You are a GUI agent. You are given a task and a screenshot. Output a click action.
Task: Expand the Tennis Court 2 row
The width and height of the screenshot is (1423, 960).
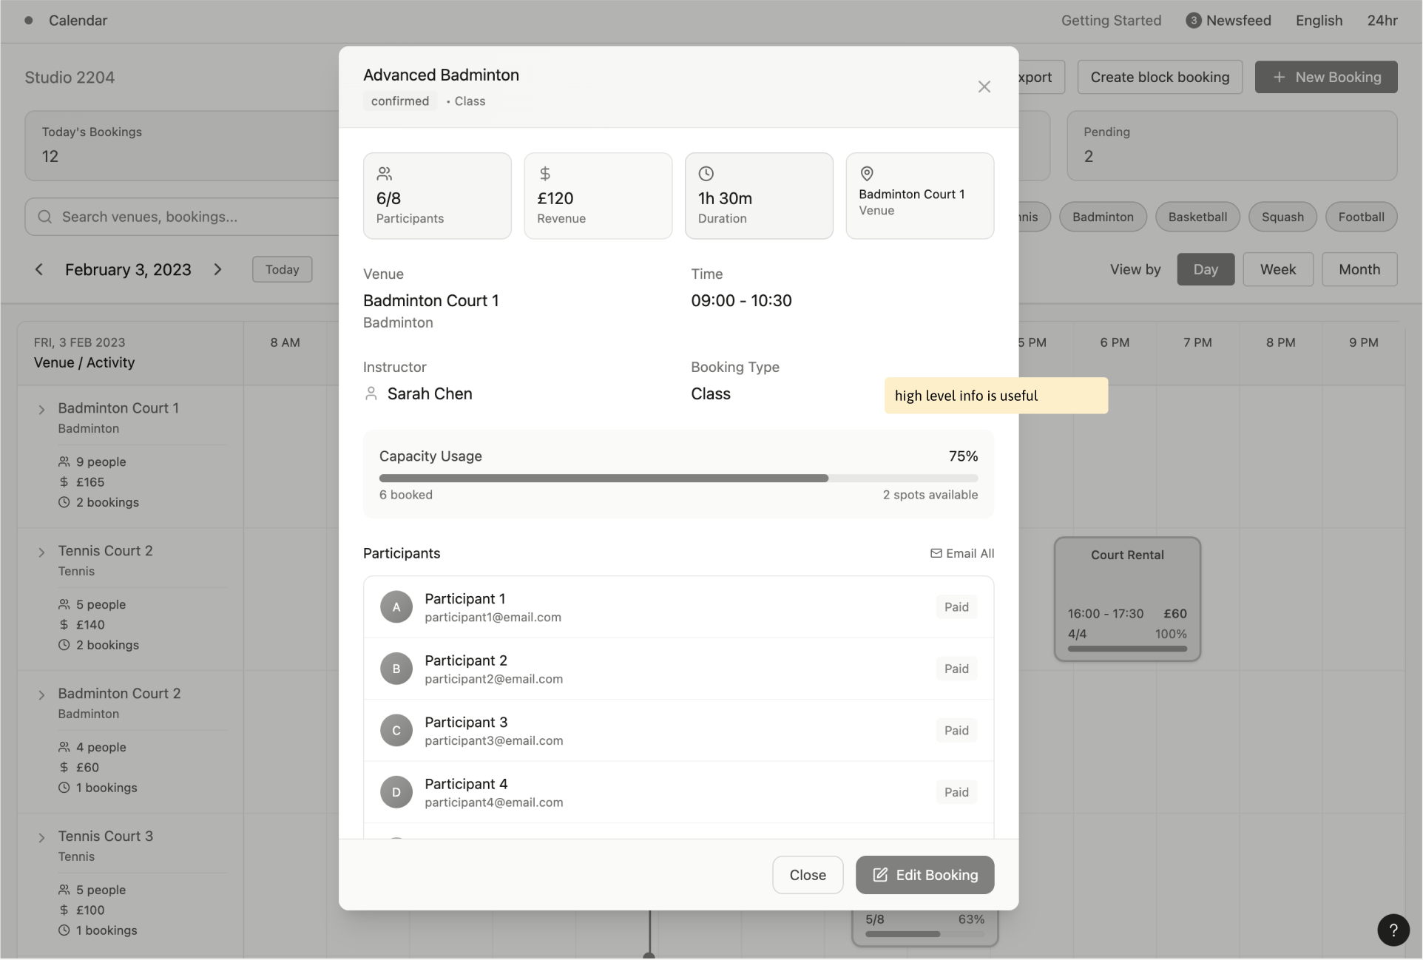pos(41,552)
